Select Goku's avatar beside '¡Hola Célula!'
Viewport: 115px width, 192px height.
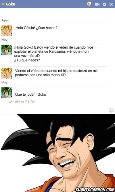7,31
